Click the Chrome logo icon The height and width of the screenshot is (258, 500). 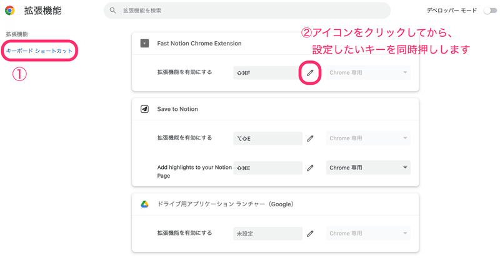[9, 11]
